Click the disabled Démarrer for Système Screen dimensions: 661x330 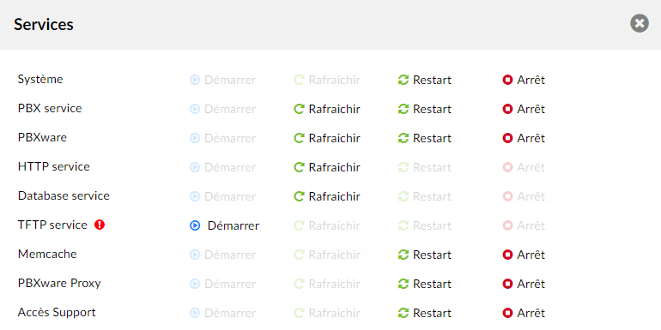point(222,80)
